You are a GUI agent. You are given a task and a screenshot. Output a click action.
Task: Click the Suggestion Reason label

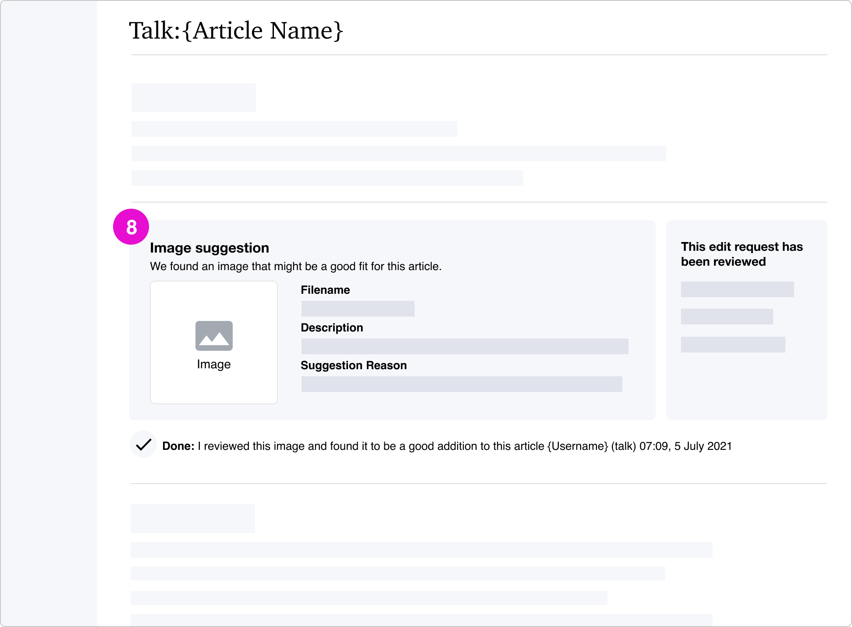[354, 365]
